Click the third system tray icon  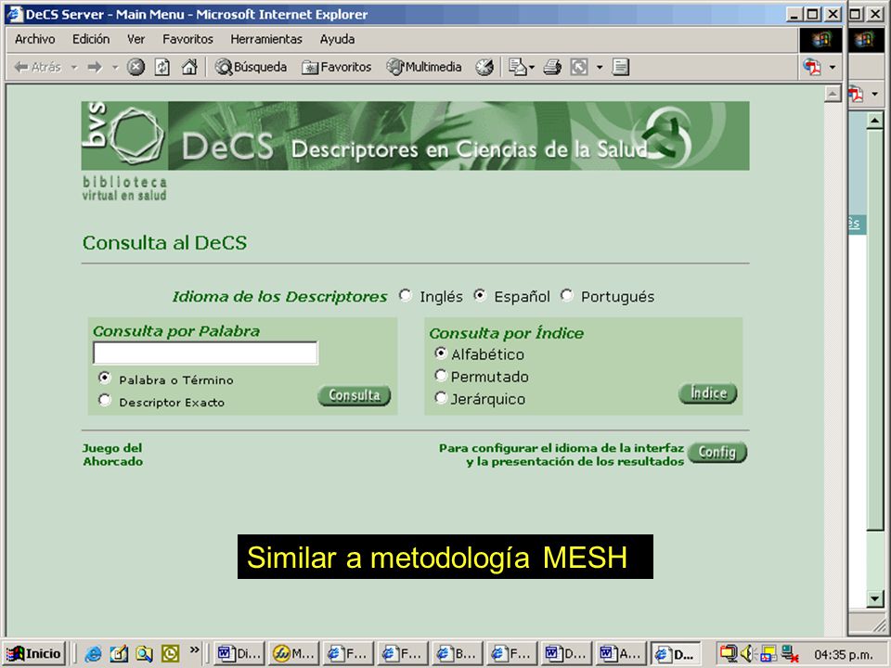[x=768, y=654]
